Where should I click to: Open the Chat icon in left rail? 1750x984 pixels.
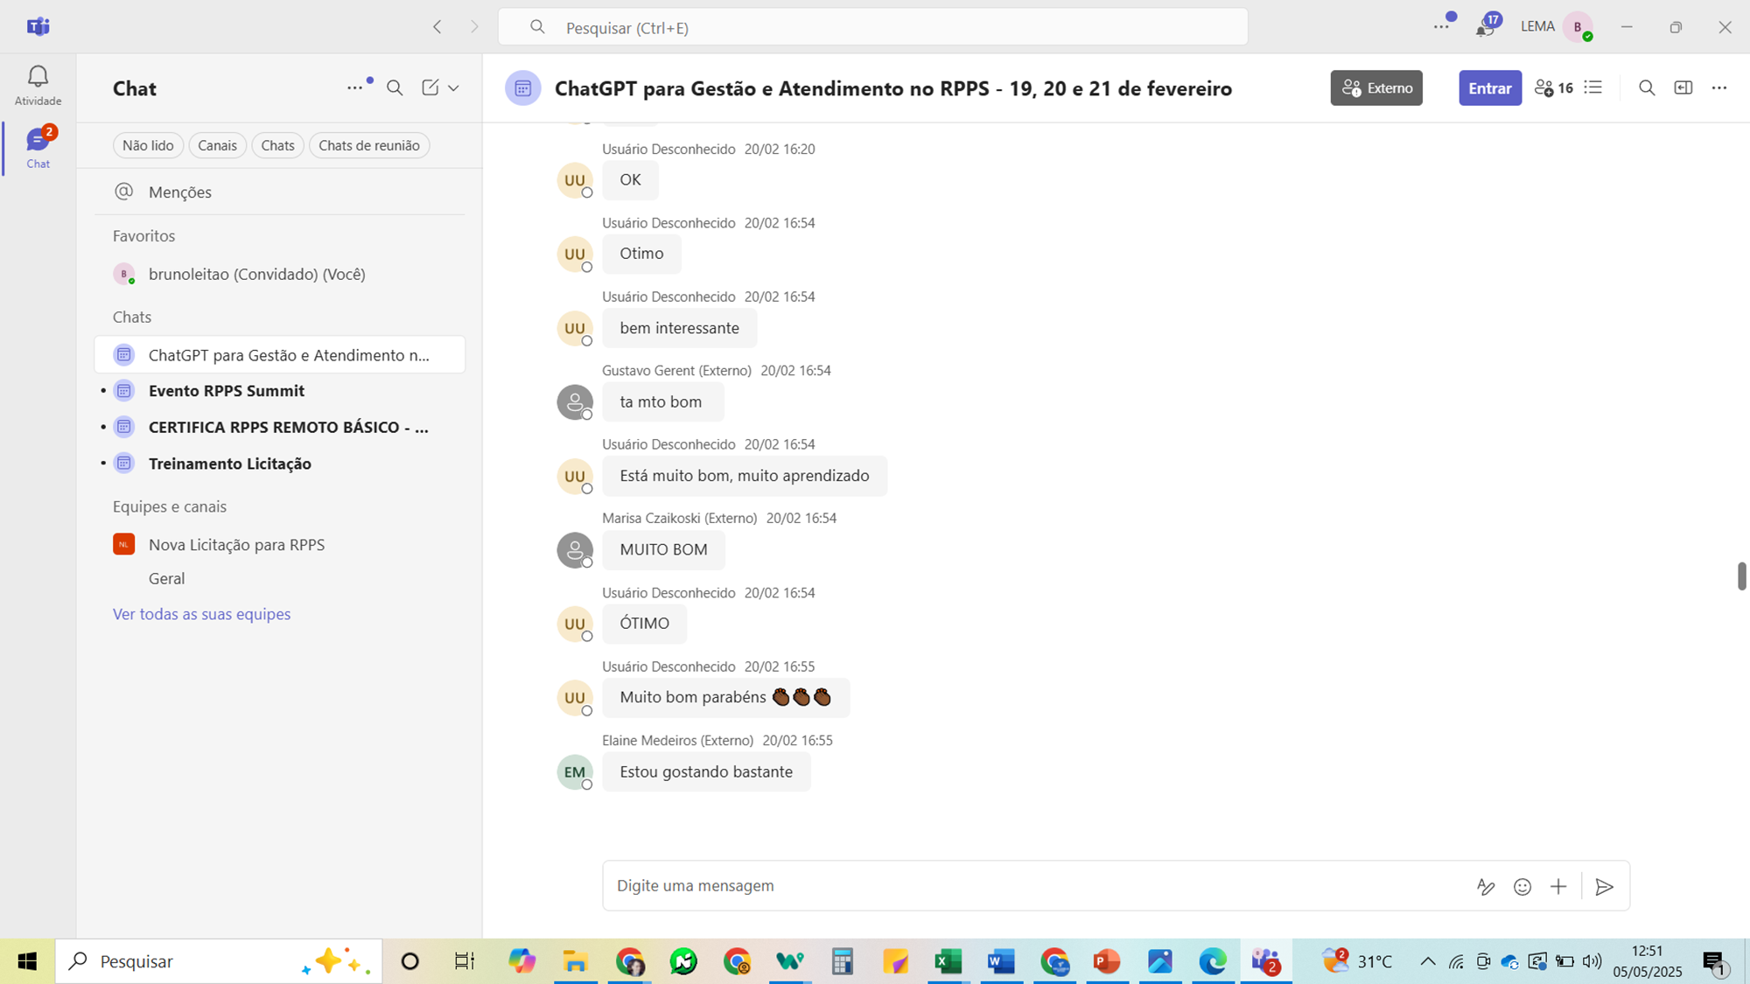pos(38,148)
